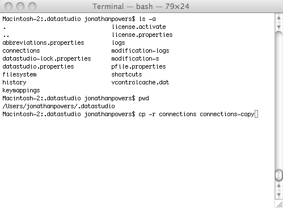Click the bottom scroll-up arrow of the scrollbar
The height and width of the screenshot is (208, 283).
click(278, 185)
